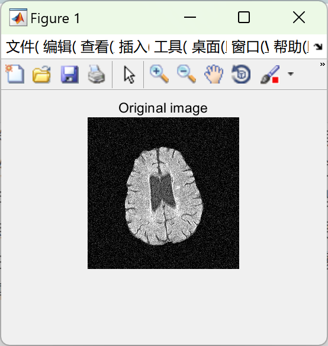
Task: Save the figure using the floppy disk icon
Action: [x=69, y=75]
